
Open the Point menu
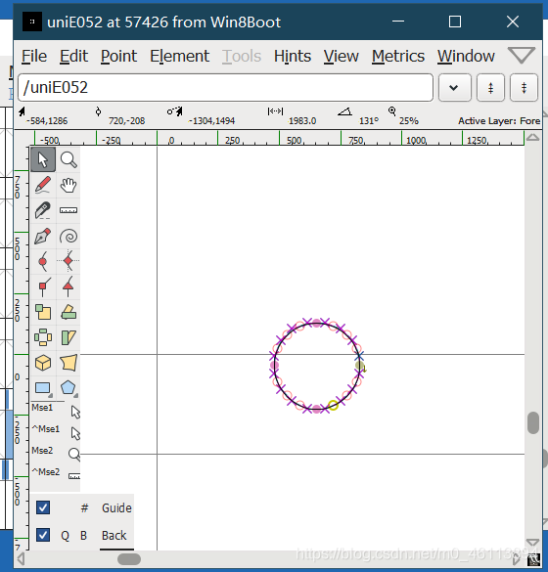click(118, 56)
